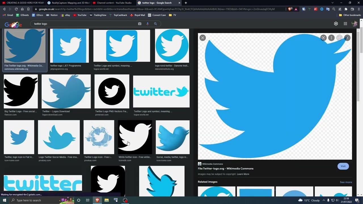Open the red Todoist extension
The width and height of the screenshot is (363, 204).
(x=316, y=9)
